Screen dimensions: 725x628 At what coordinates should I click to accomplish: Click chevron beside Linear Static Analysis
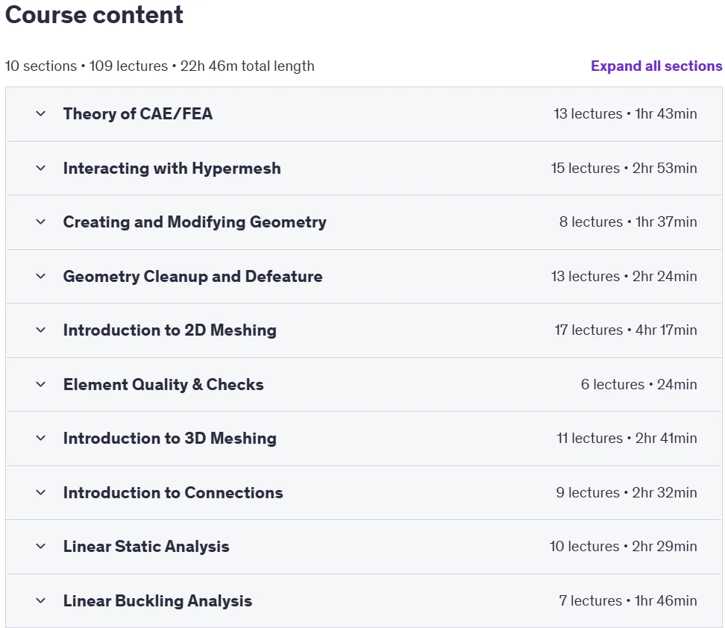(x=41, y=547)
